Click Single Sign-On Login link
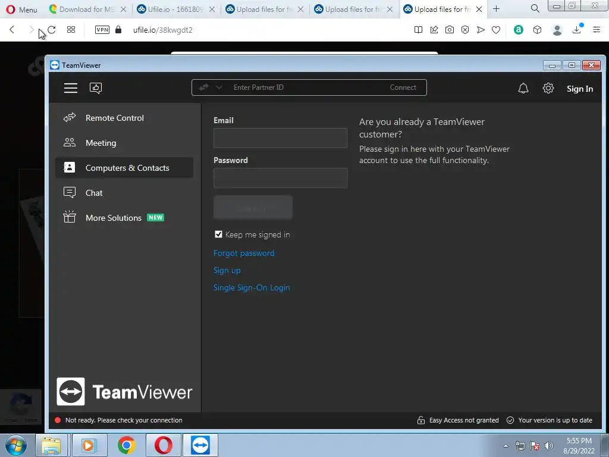The width and height of the screenshot is (609, 457). coord(252,287)
